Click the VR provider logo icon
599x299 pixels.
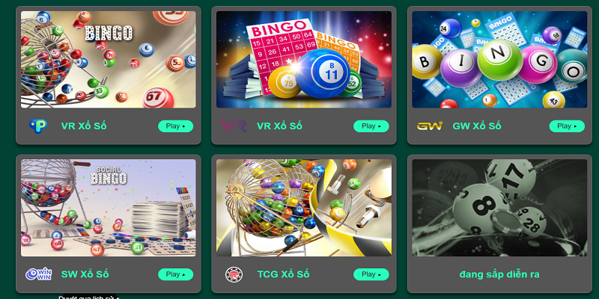[x=234, y=126]
